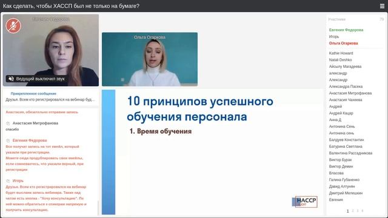
Task: Select participant Давид Алтунян
Action: 342,187
